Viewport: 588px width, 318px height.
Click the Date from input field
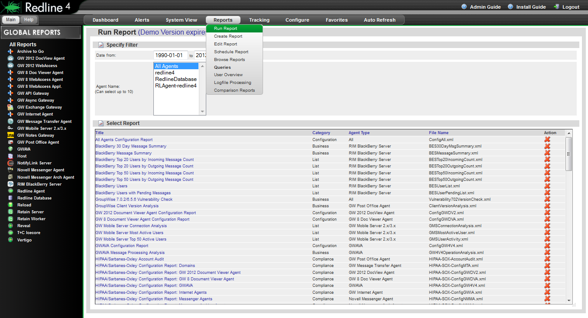170,55
